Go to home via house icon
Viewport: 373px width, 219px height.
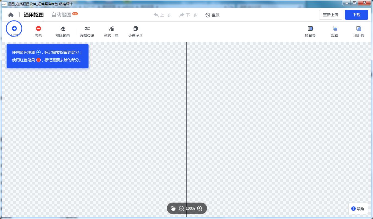tap(11, 15)
